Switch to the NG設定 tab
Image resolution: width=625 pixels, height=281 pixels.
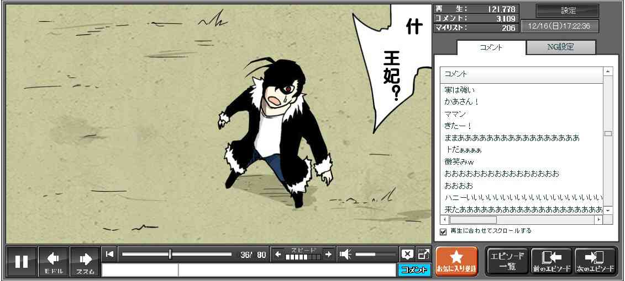tap(560, 47)
